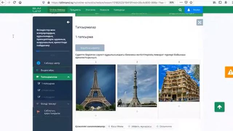Collapse sidebar with the left arrow
The height and width of the screenshot is (131, 233).
click(x=68, y=22)
